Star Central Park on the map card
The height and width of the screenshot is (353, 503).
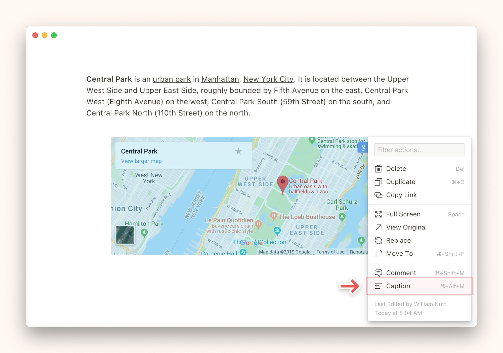238,151
